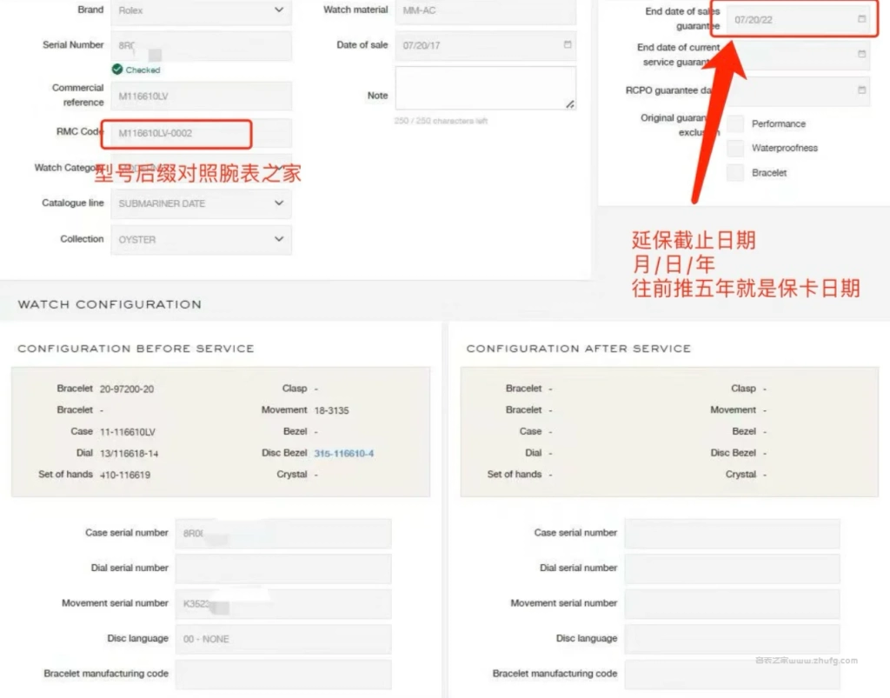
Task: Open the Disc Bezel link 315-116610-4
Action: point(343,454)
